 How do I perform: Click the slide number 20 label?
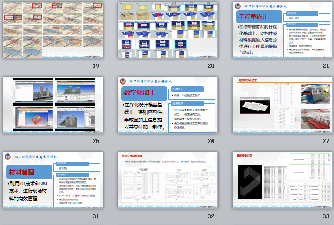[211, 66]
